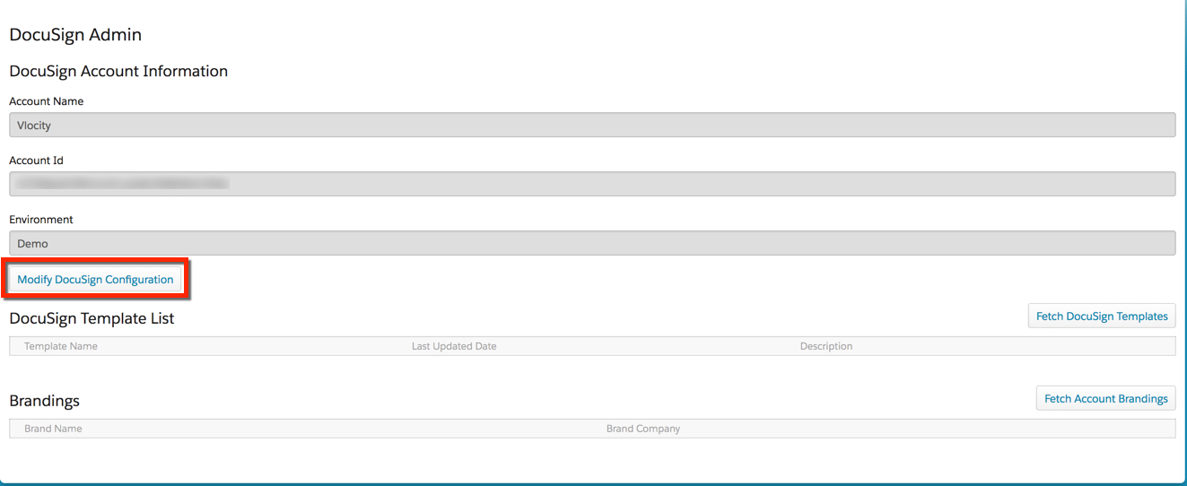Viewport: 1187px width, 486px height.
Task: Click the DocuSign Admin page title
Action: [x=75, y=35]
